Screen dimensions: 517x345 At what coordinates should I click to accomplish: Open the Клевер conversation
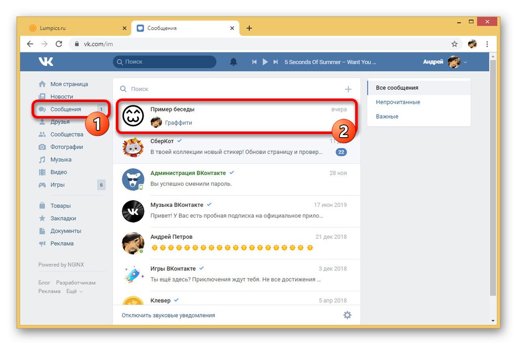point(236,299)
